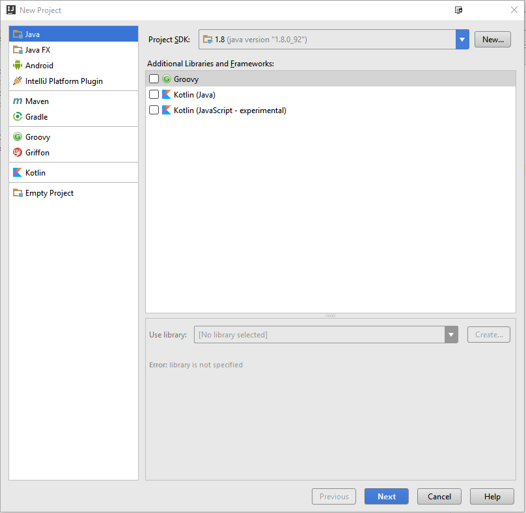Click the Project SDK 1.8 combo box
This screenshot has height=513, width=526.
[x=327, y=40]
